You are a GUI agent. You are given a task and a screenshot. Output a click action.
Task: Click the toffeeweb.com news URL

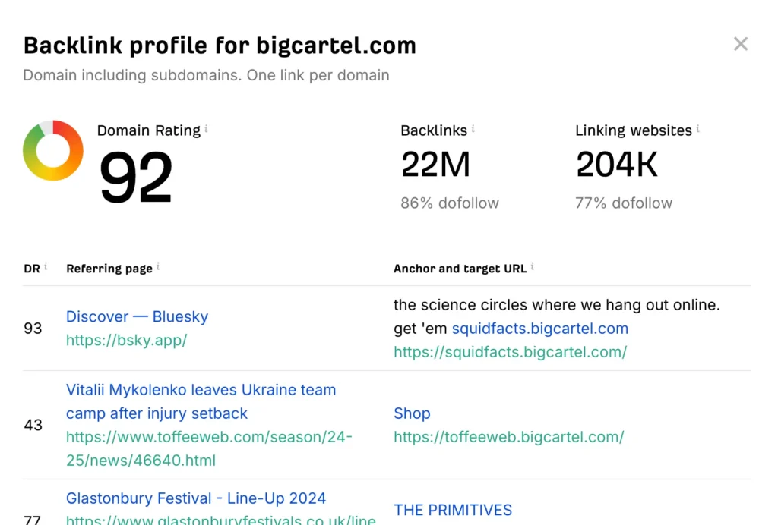click(x=209, y=437)
